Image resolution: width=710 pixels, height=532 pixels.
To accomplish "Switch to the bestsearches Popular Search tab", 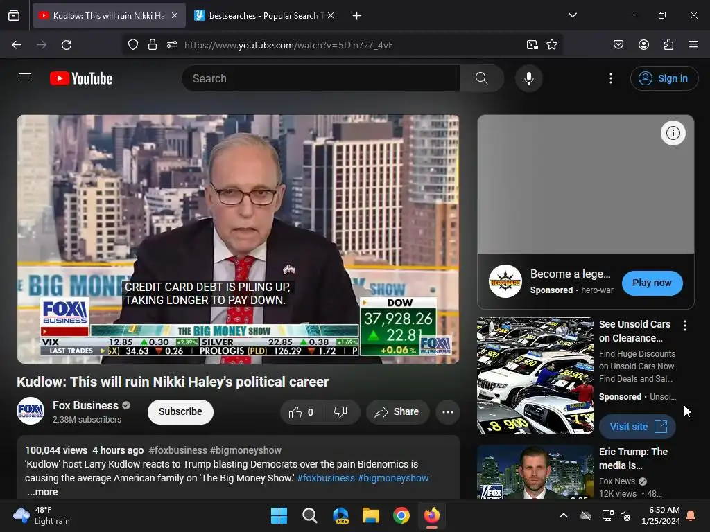I will tap(265, 15).
